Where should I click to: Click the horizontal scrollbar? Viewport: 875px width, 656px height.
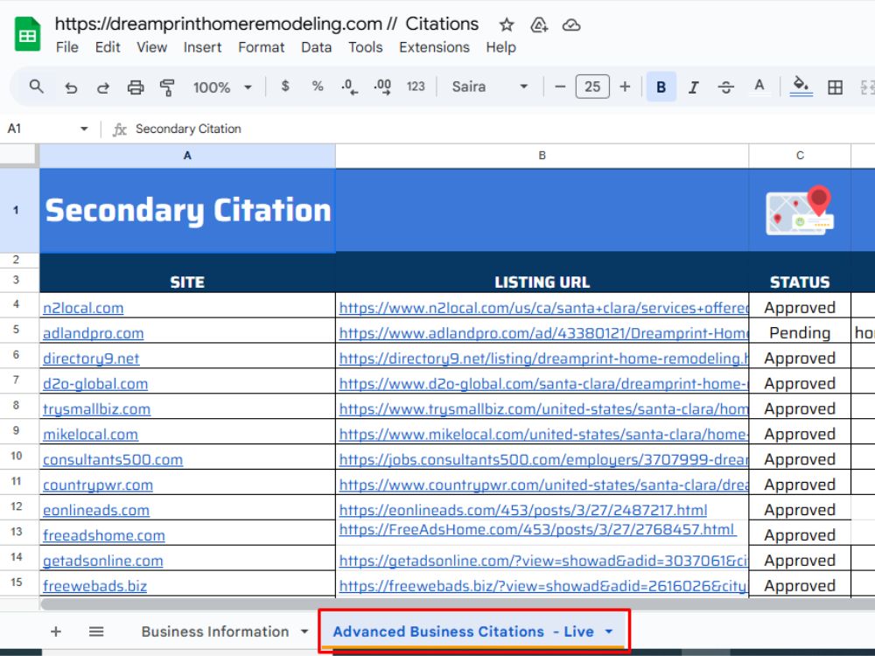point(458,604)
